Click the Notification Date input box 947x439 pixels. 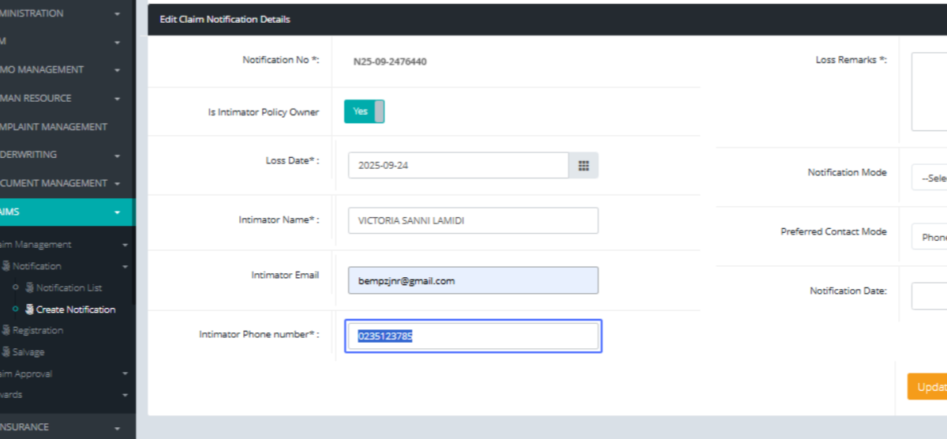pyautogui.click(x=930, y=296)
